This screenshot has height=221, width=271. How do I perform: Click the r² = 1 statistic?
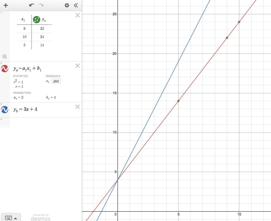[18, 81]
